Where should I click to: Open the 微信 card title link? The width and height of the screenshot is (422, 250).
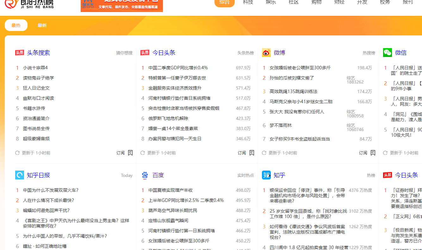click(x=401, y=53)
